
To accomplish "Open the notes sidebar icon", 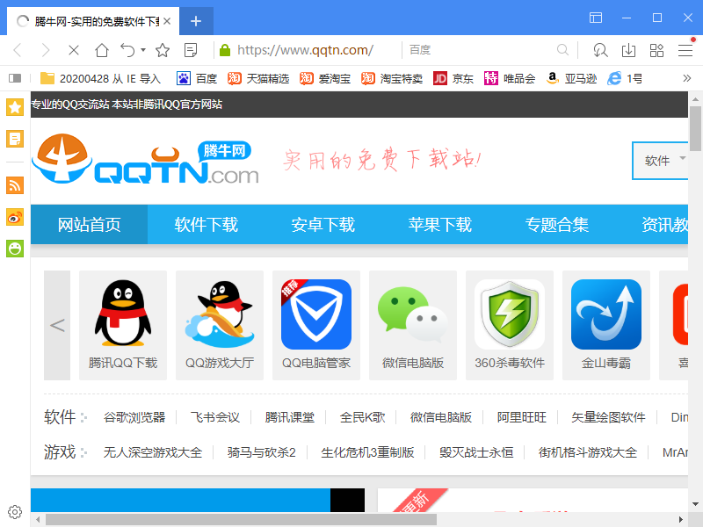I will (15, 139).
